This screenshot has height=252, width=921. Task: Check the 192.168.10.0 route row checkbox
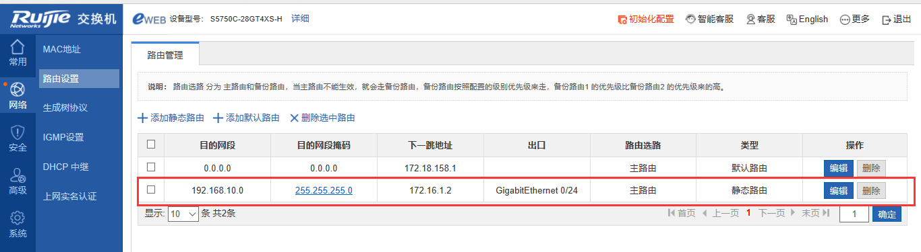pyautogui.click(x=151, y=190)
